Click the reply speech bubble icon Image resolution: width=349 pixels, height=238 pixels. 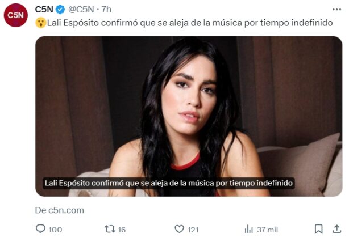pyautogui.click(x=40, y=229)
